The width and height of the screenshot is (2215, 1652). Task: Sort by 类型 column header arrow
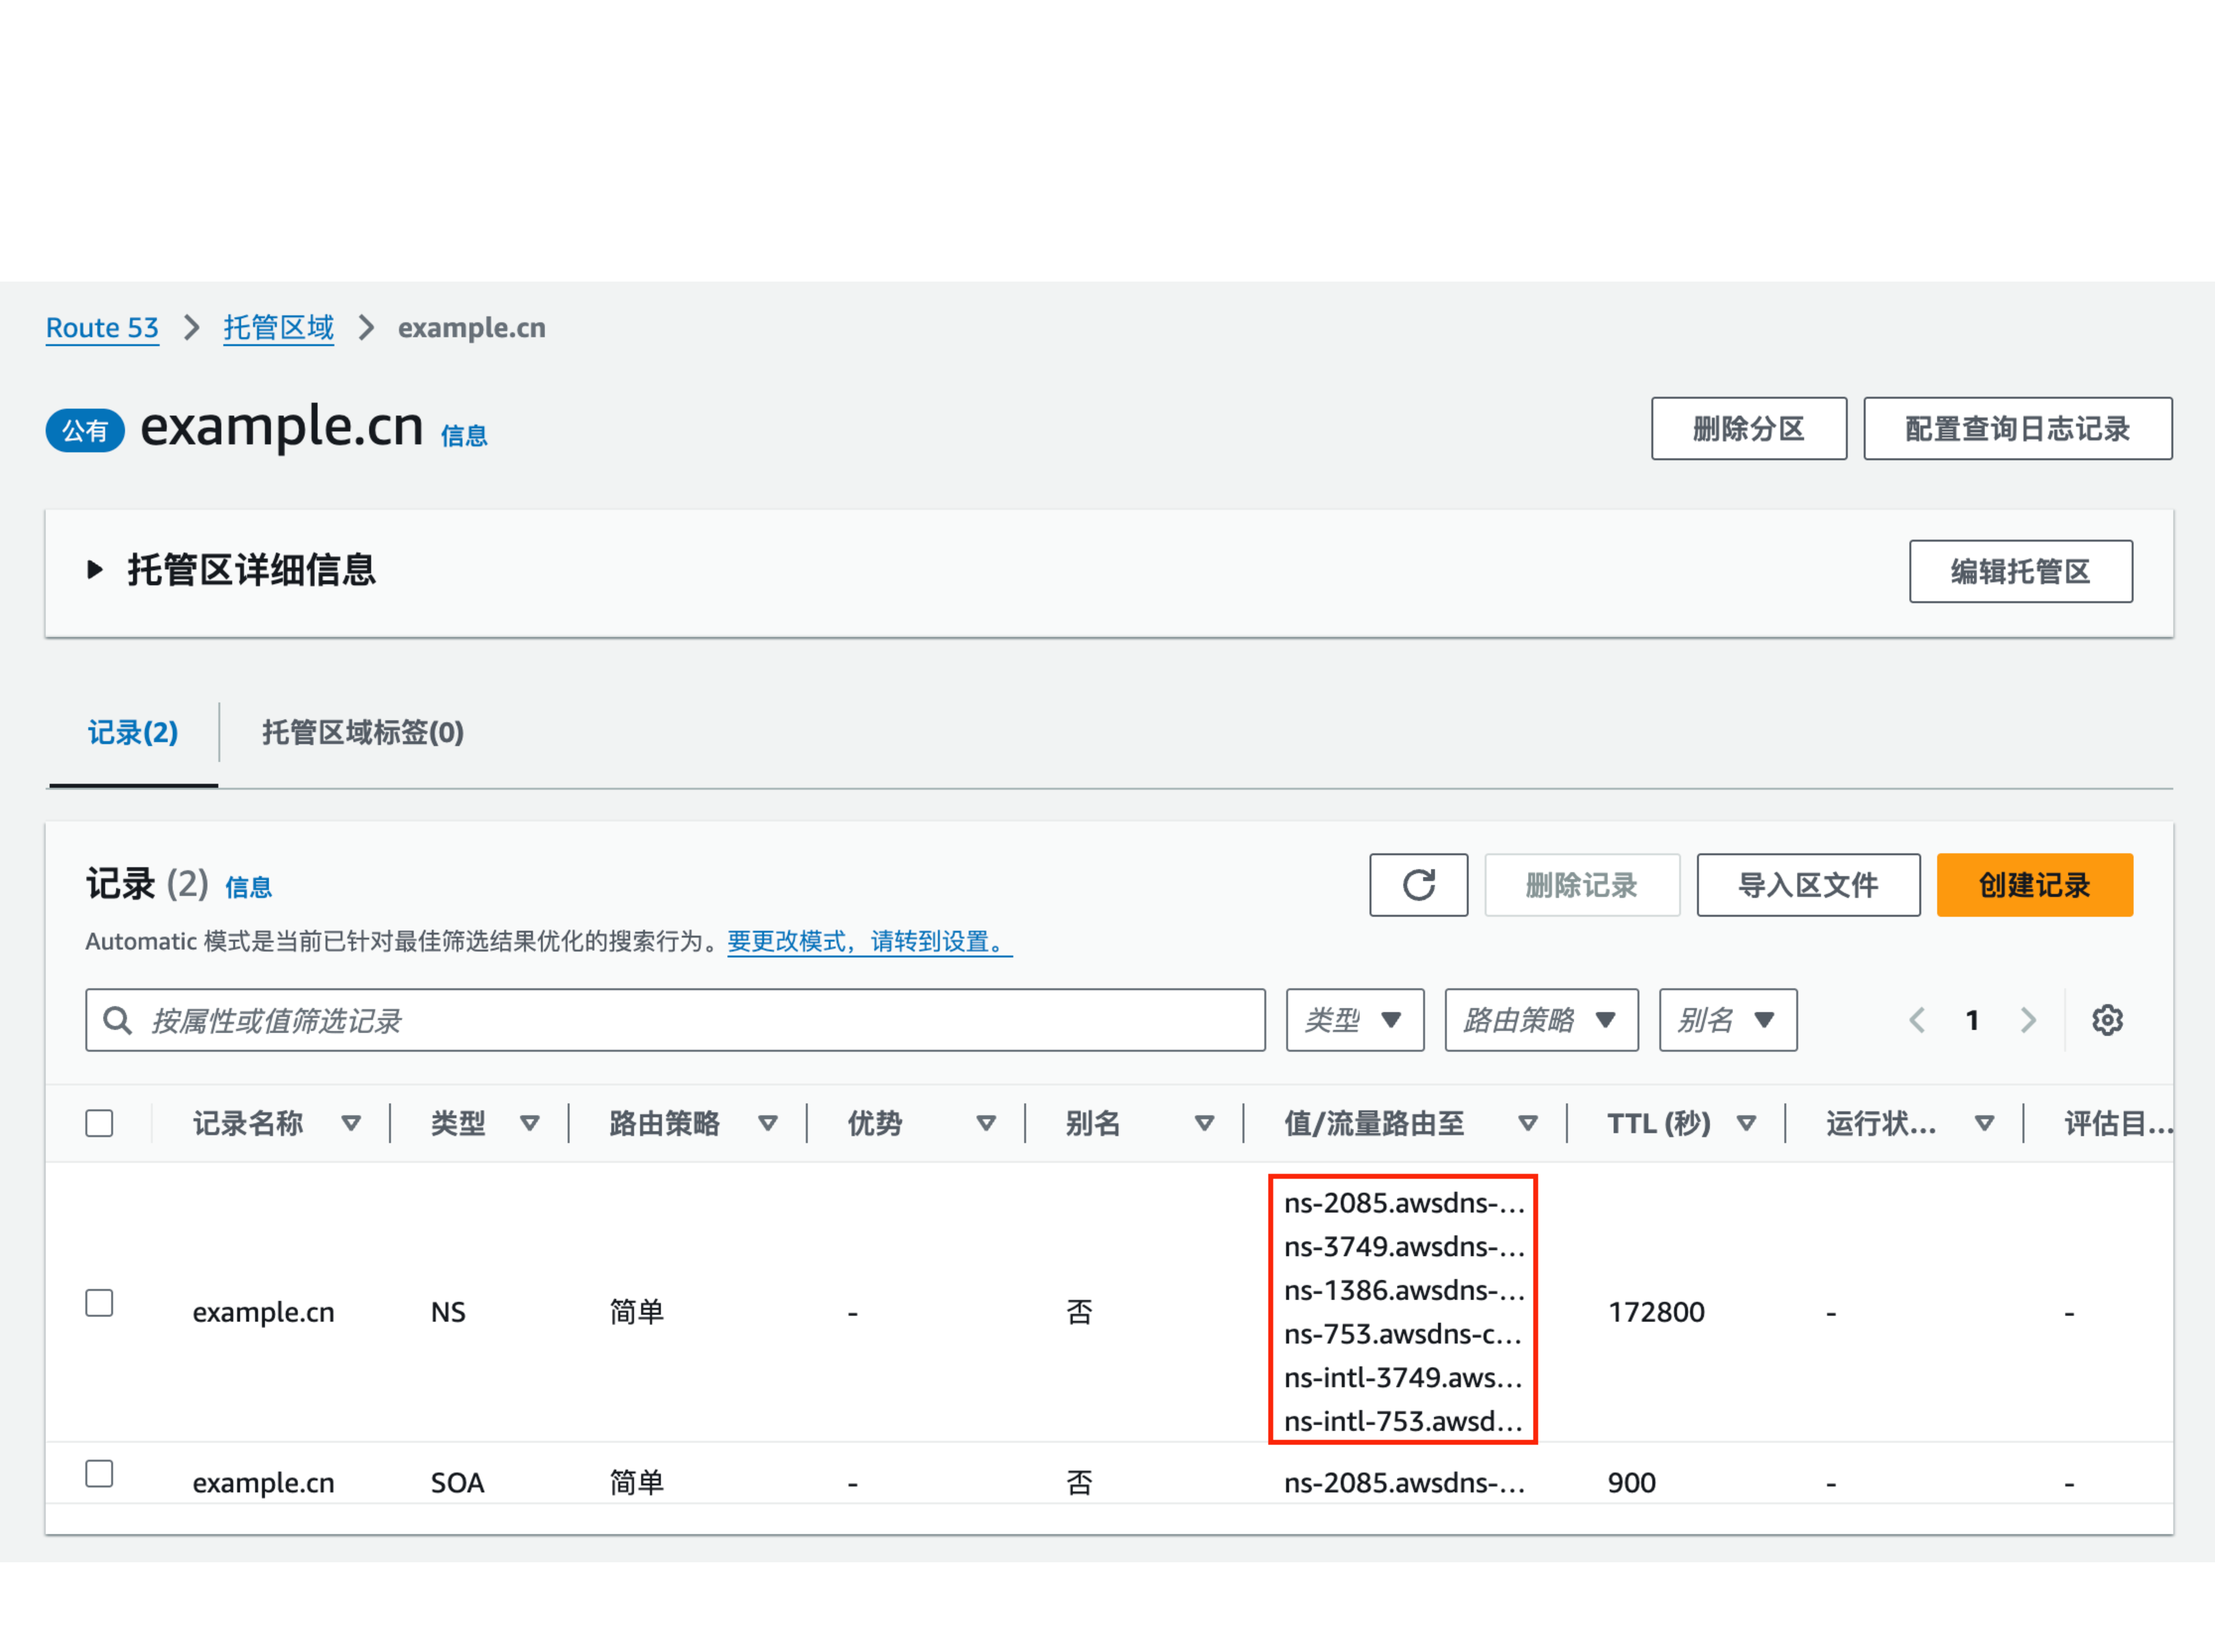(x=530, y=1123)
